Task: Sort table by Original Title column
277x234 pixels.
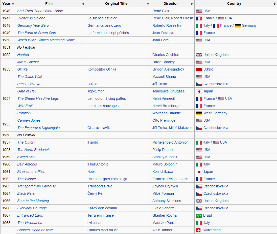Action: (x=148, y=4)
